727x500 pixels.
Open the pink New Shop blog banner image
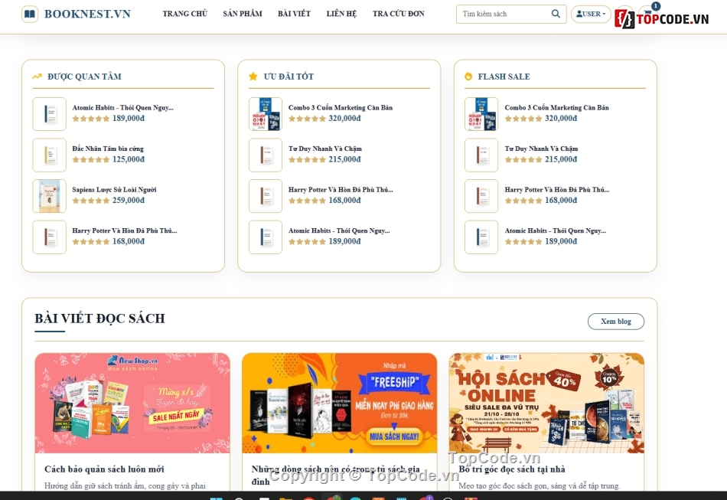click(132, 403)
